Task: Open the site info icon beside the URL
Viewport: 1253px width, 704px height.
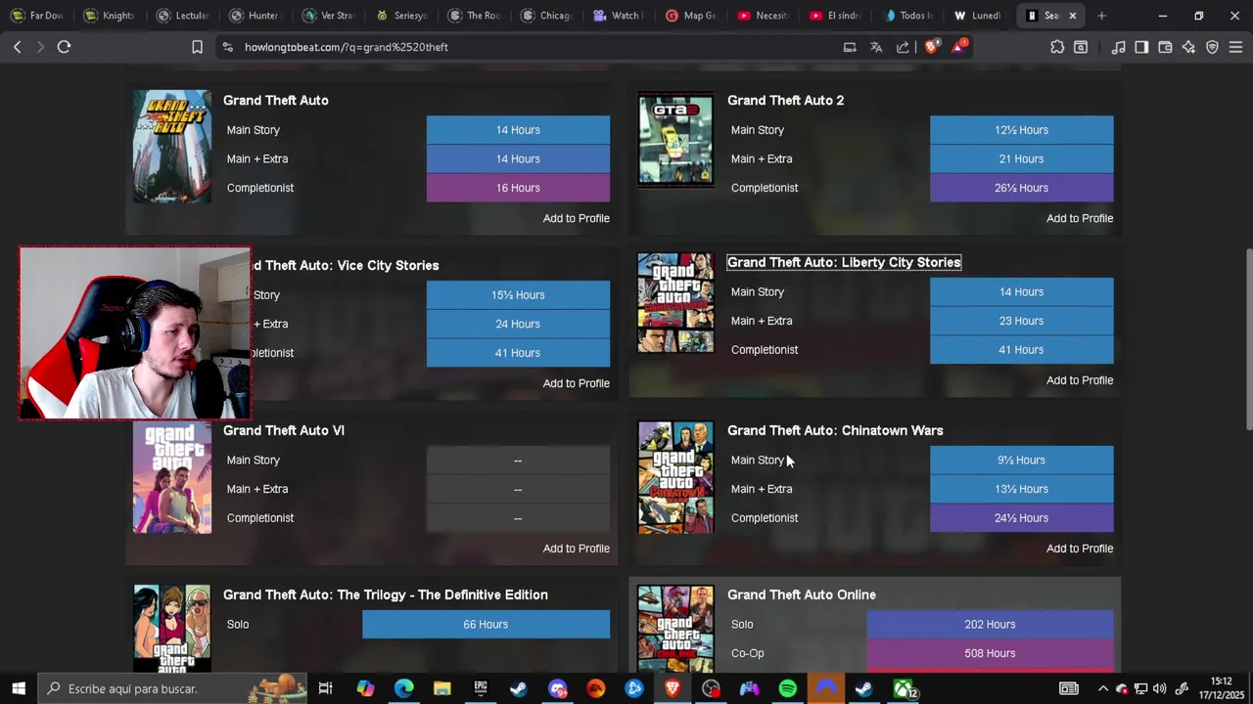Action: coord(227,47)
